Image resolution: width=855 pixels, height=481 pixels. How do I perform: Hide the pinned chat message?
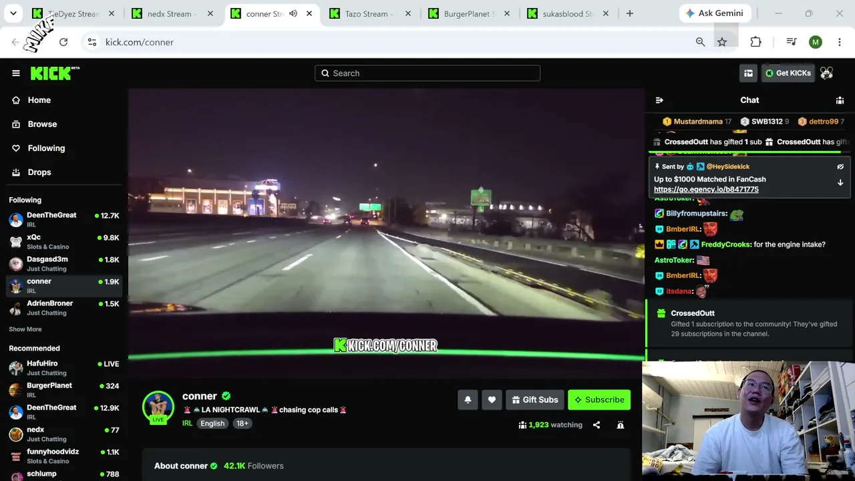click(840, 167)
